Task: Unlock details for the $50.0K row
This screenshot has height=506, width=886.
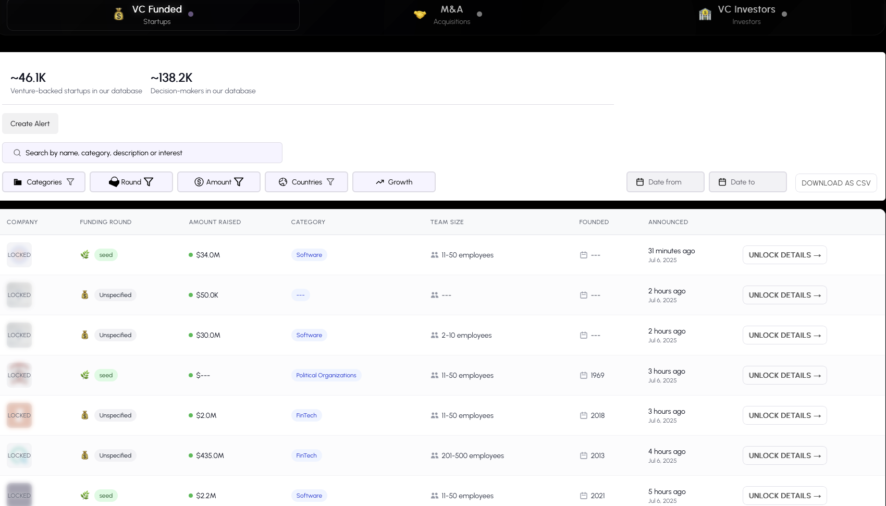Action: [x=785, y=295]
